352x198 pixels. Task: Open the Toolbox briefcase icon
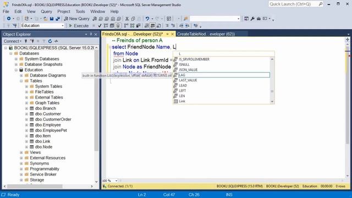click(258, 19)
